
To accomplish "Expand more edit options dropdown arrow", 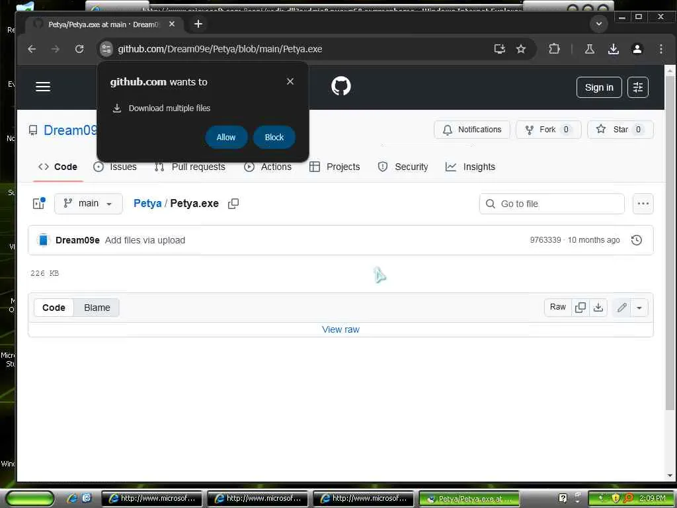I will tap(639, 308).
